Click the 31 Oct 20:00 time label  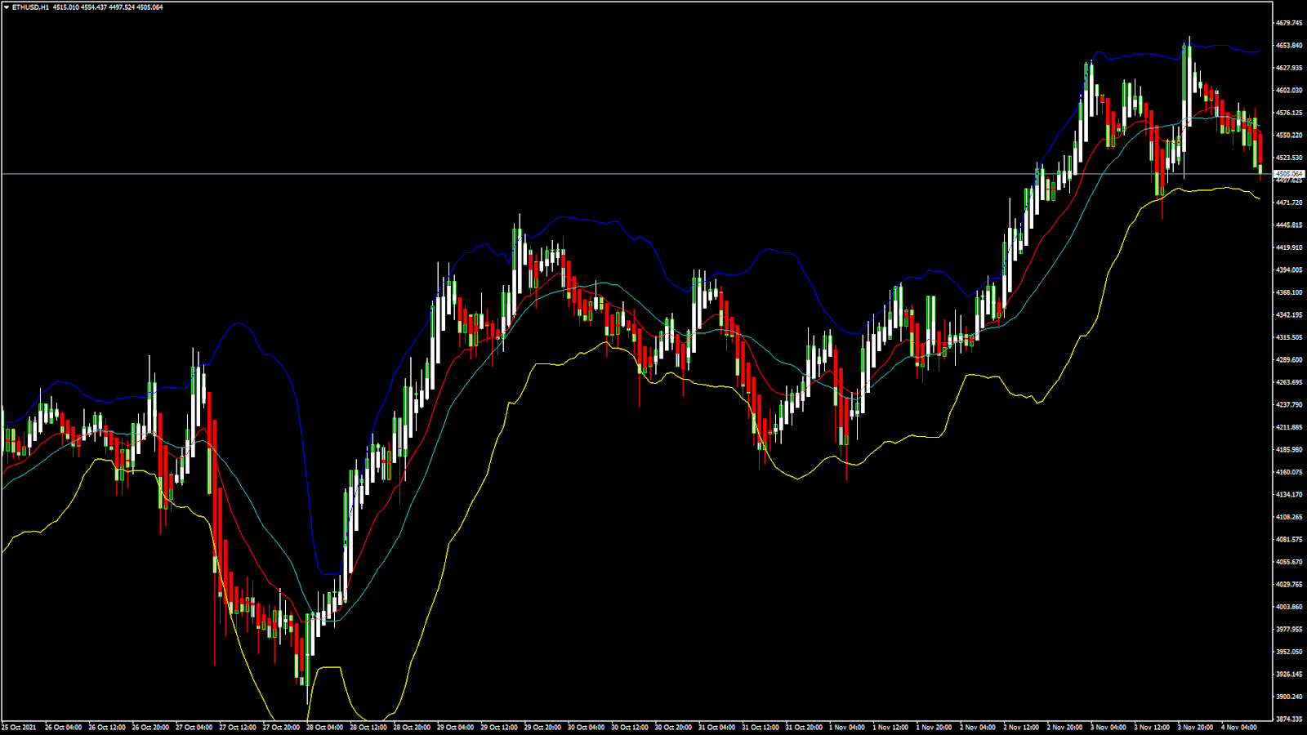[x=804, y=727]
